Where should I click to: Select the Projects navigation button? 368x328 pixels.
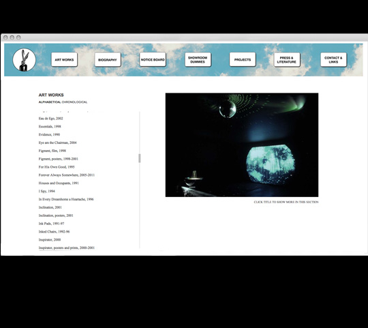[x=243, y=59]
